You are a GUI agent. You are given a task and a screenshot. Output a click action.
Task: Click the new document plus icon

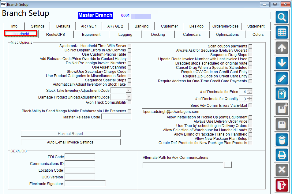click(x=282, y=94)
